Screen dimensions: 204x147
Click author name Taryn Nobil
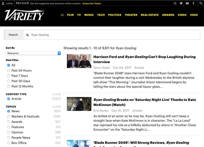click(x=102, y=68)
